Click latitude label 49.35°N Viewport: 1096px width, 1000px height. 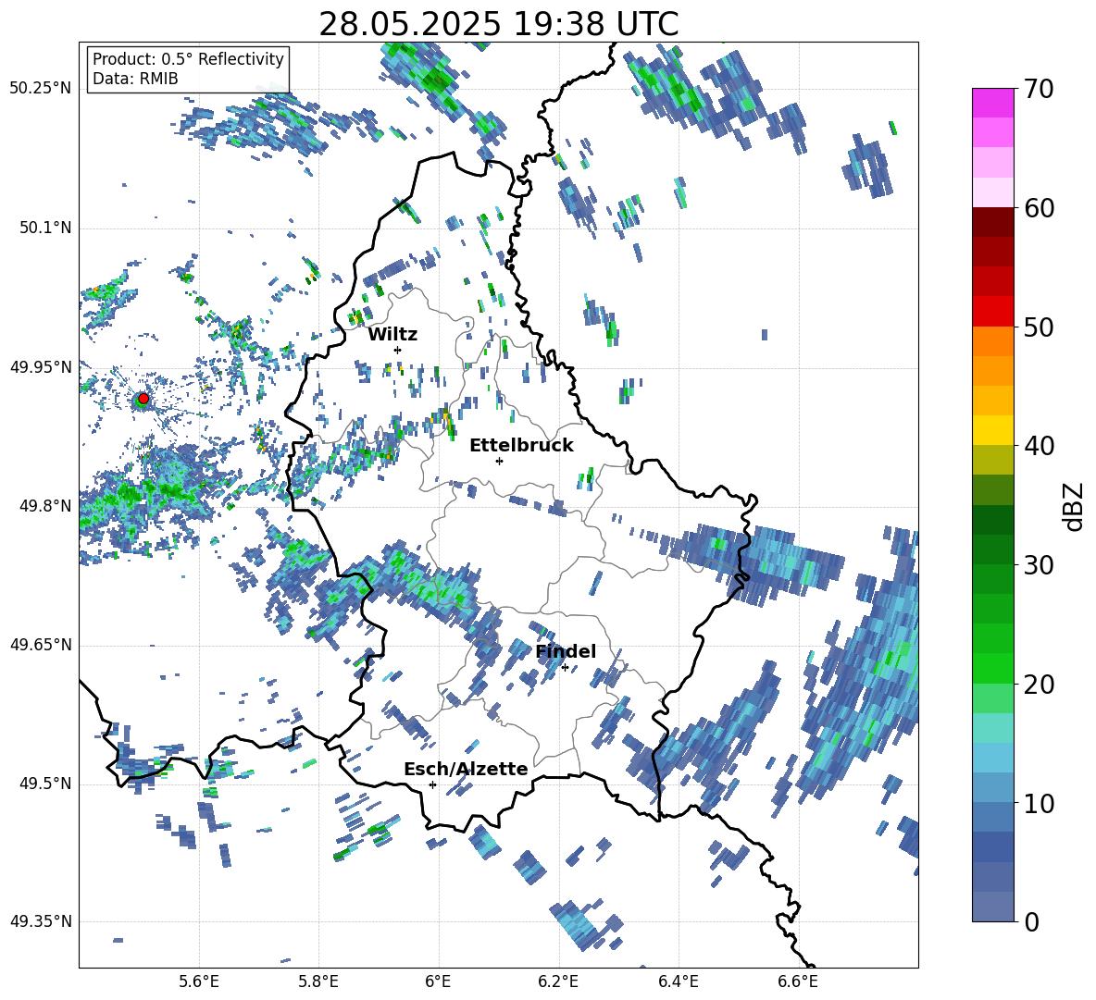(x=41, y=921)
